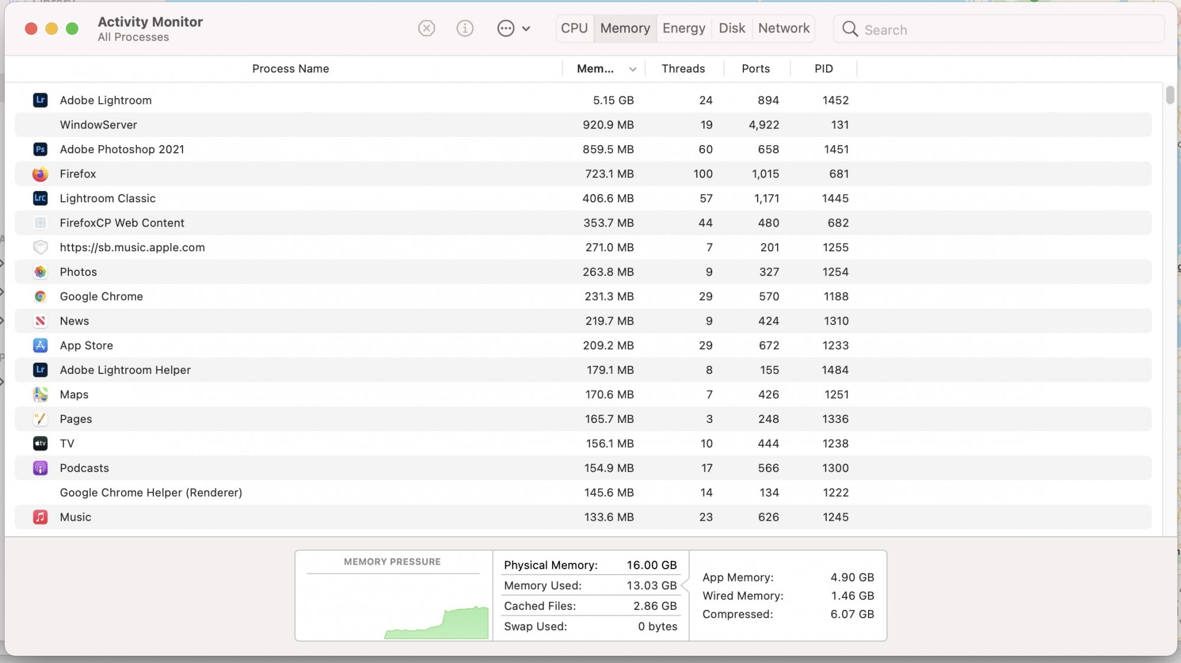This screenshot has width=1181, height=663.
Task: Click the inspect process info icon
Action: pyautogui.click(x=465, y=28)
